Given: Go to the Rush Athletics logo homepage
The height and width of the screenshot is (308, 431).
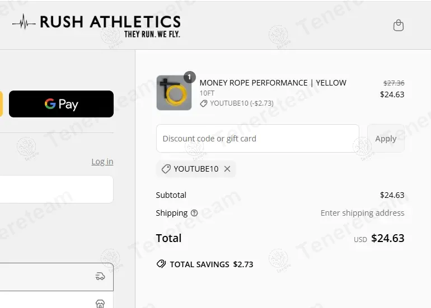Looking at the screenshot, I should 110,23.
